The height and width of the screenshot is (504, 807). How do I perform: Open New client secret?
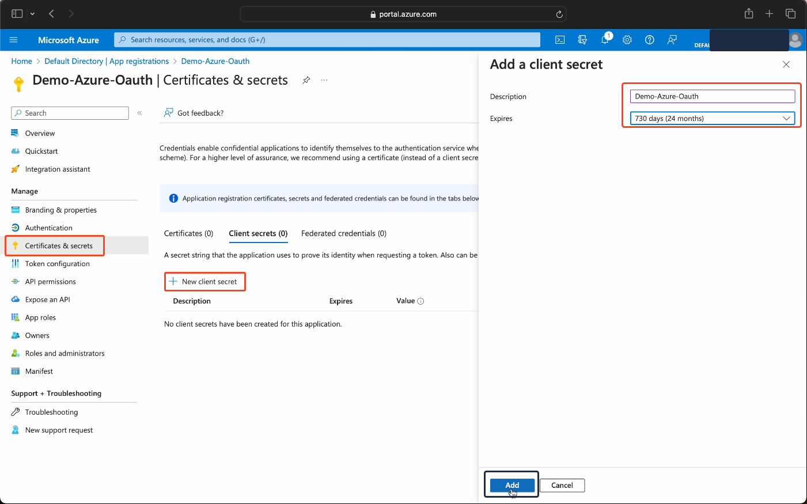coord(204,282)
